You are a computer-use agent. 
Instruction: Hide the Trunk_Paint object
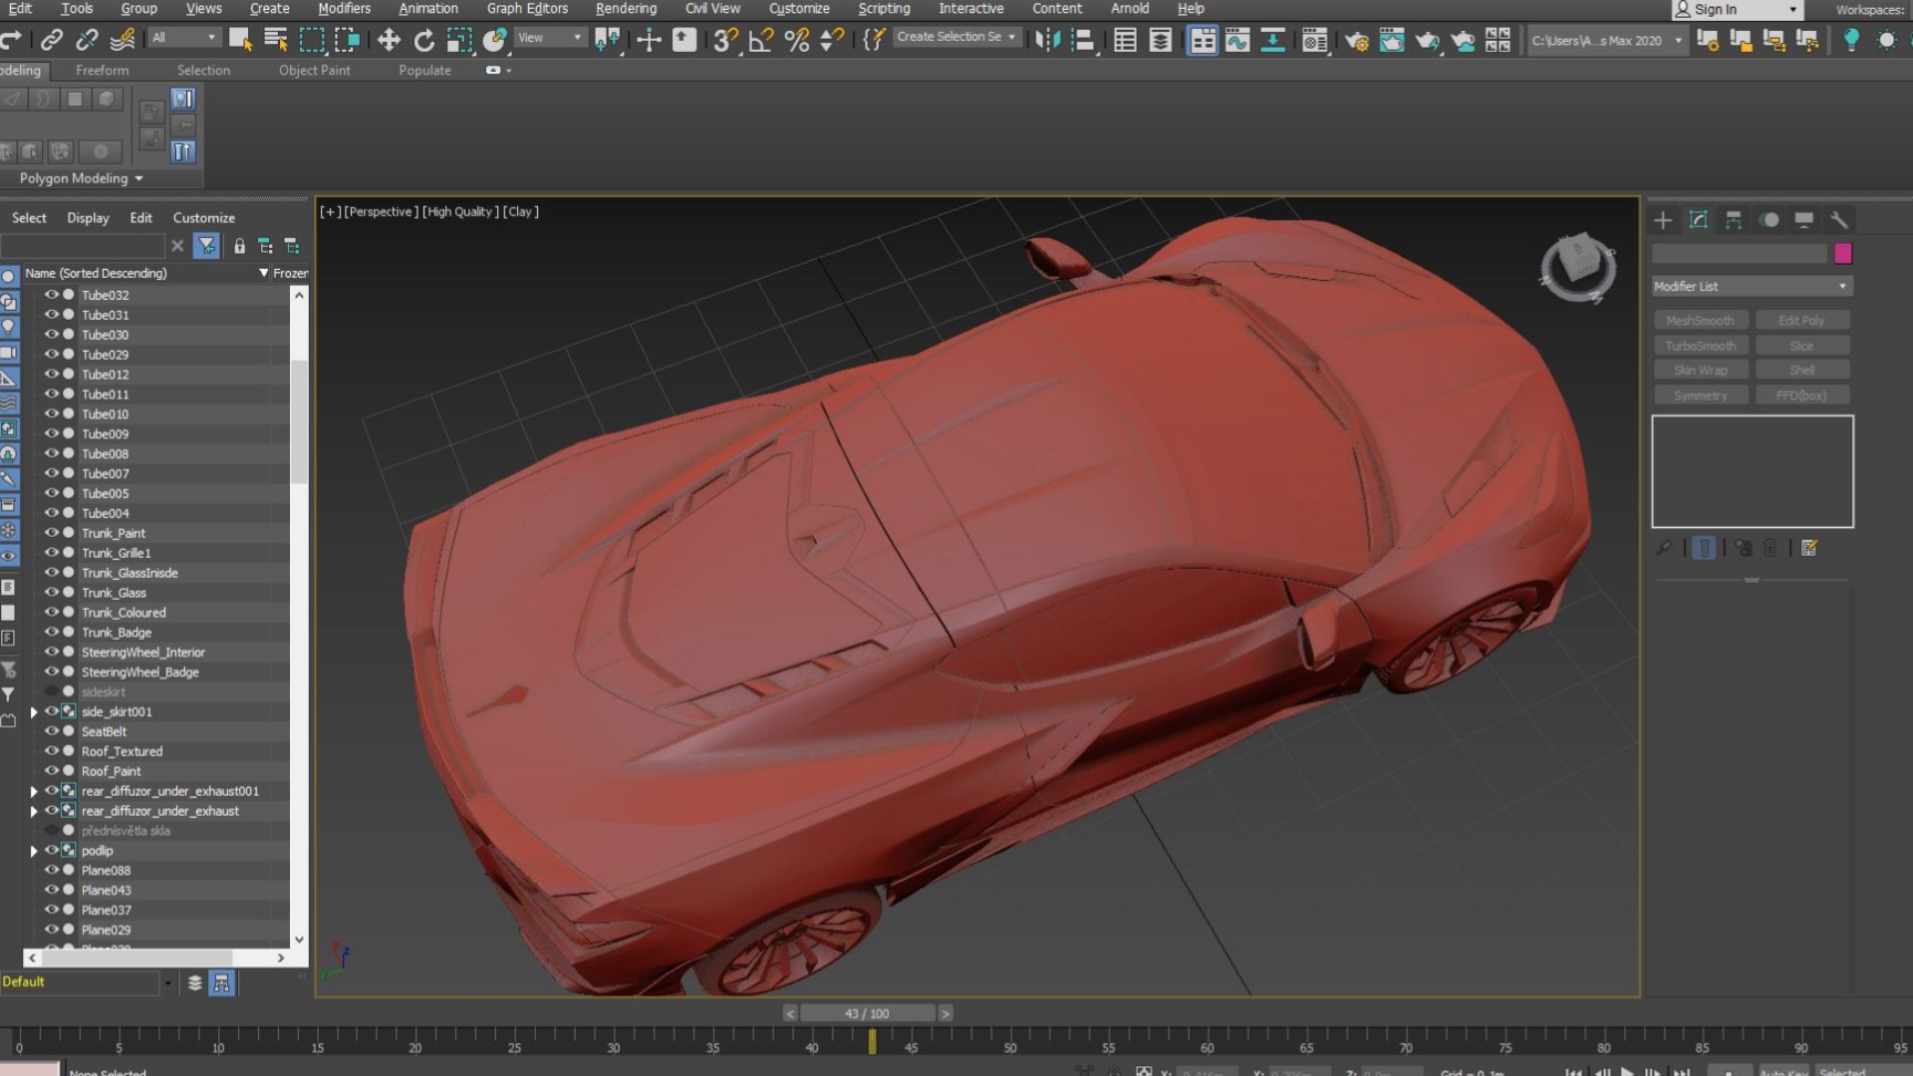tap(52, 533)
